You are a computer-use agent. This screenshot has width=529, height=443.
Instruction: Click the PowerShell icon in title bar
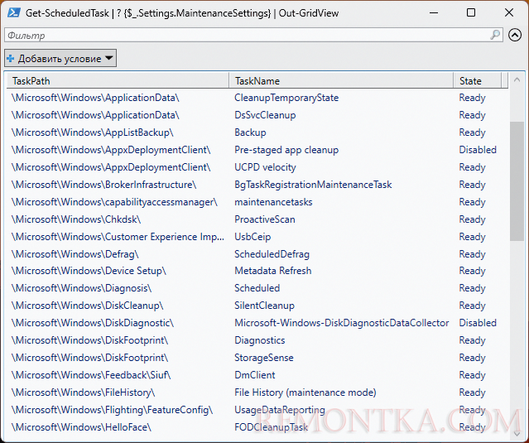(x=13, y=12)
